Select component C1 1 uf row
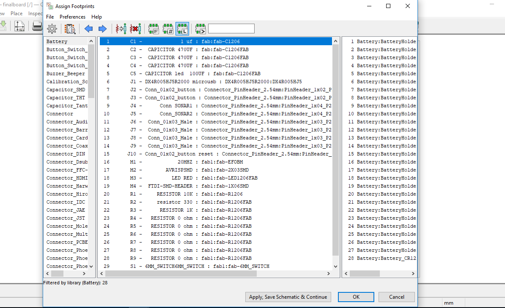This screenshot has height=308, width=505. click(x=216, y=41)
